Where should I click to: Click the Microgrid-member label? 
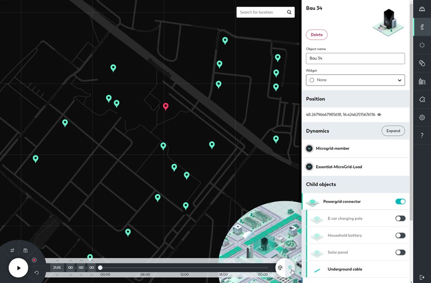332,148
